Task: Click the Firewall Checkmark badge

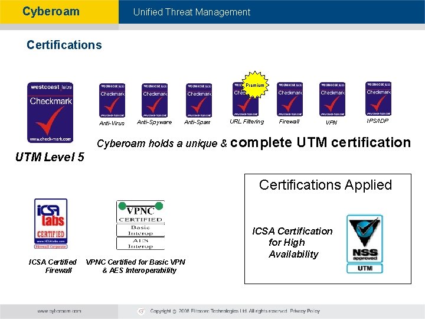Action: pyautogui.click(x=290, y=99)
